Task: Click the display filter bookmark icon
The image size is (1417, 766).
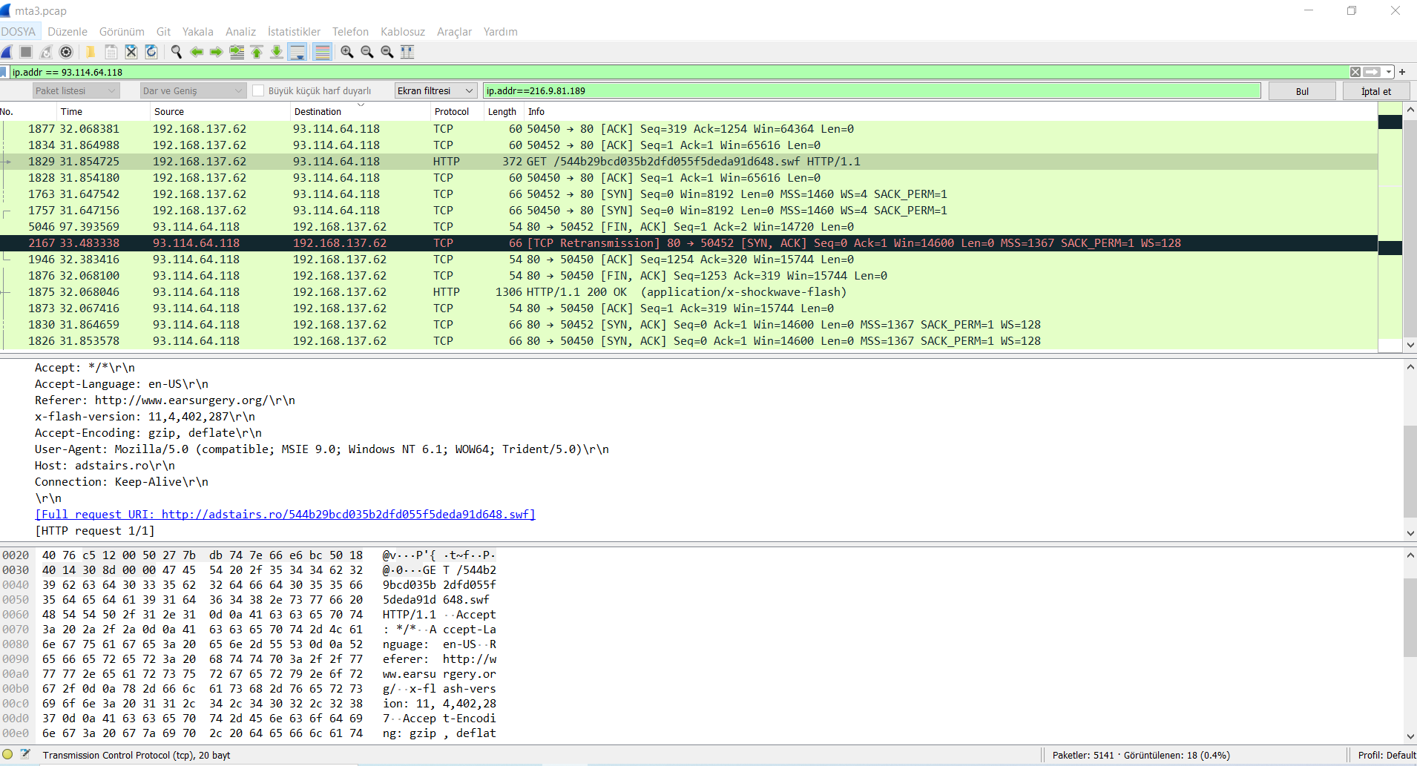Action: pyautogui.click(x=4, y=72)
